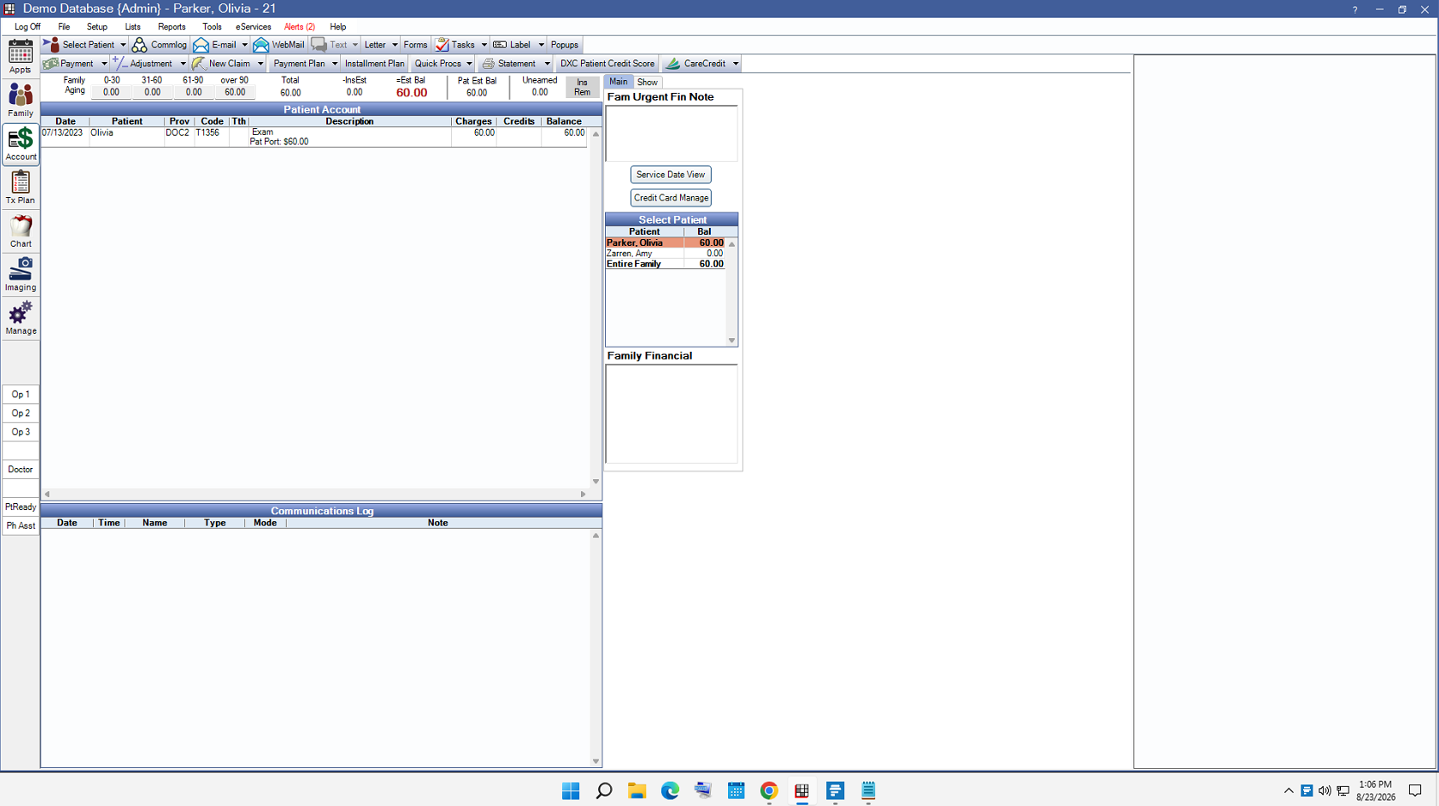Viewport: 1439px width, 806px height.
Task: Open the Imaging module
Action: (x=20, y=274)
